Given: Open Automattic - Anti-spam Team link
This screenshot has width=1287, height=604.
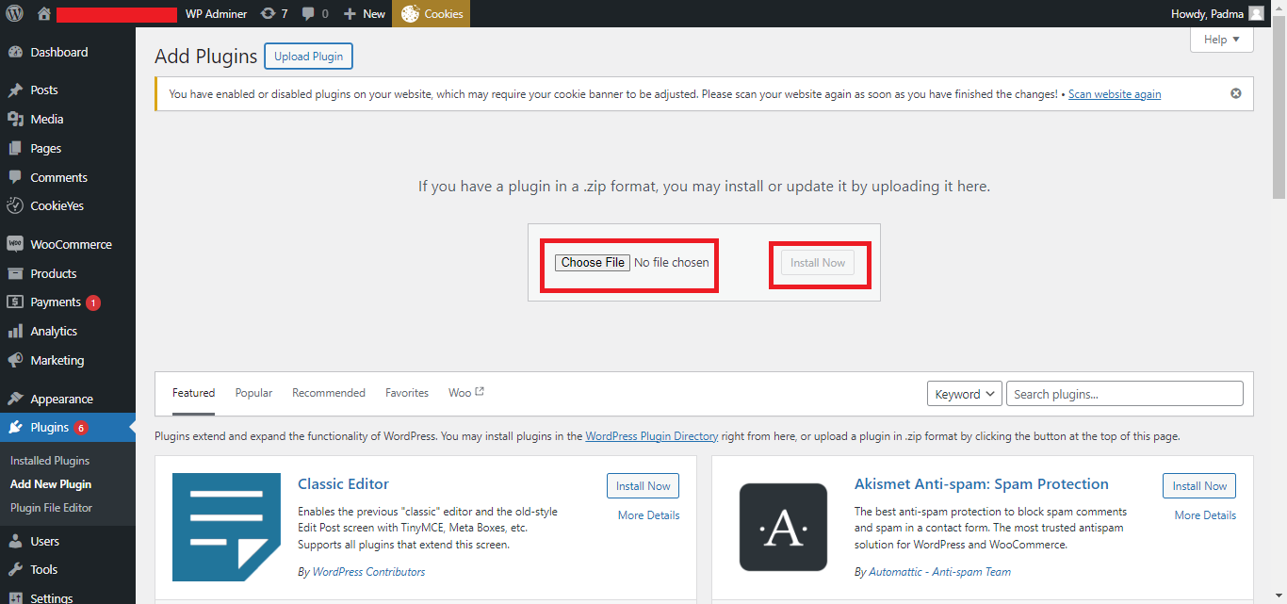Looking at the screenshot, I should 939,572.
